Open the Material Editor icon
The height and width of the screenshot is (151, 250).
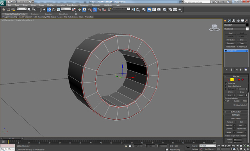164,9
